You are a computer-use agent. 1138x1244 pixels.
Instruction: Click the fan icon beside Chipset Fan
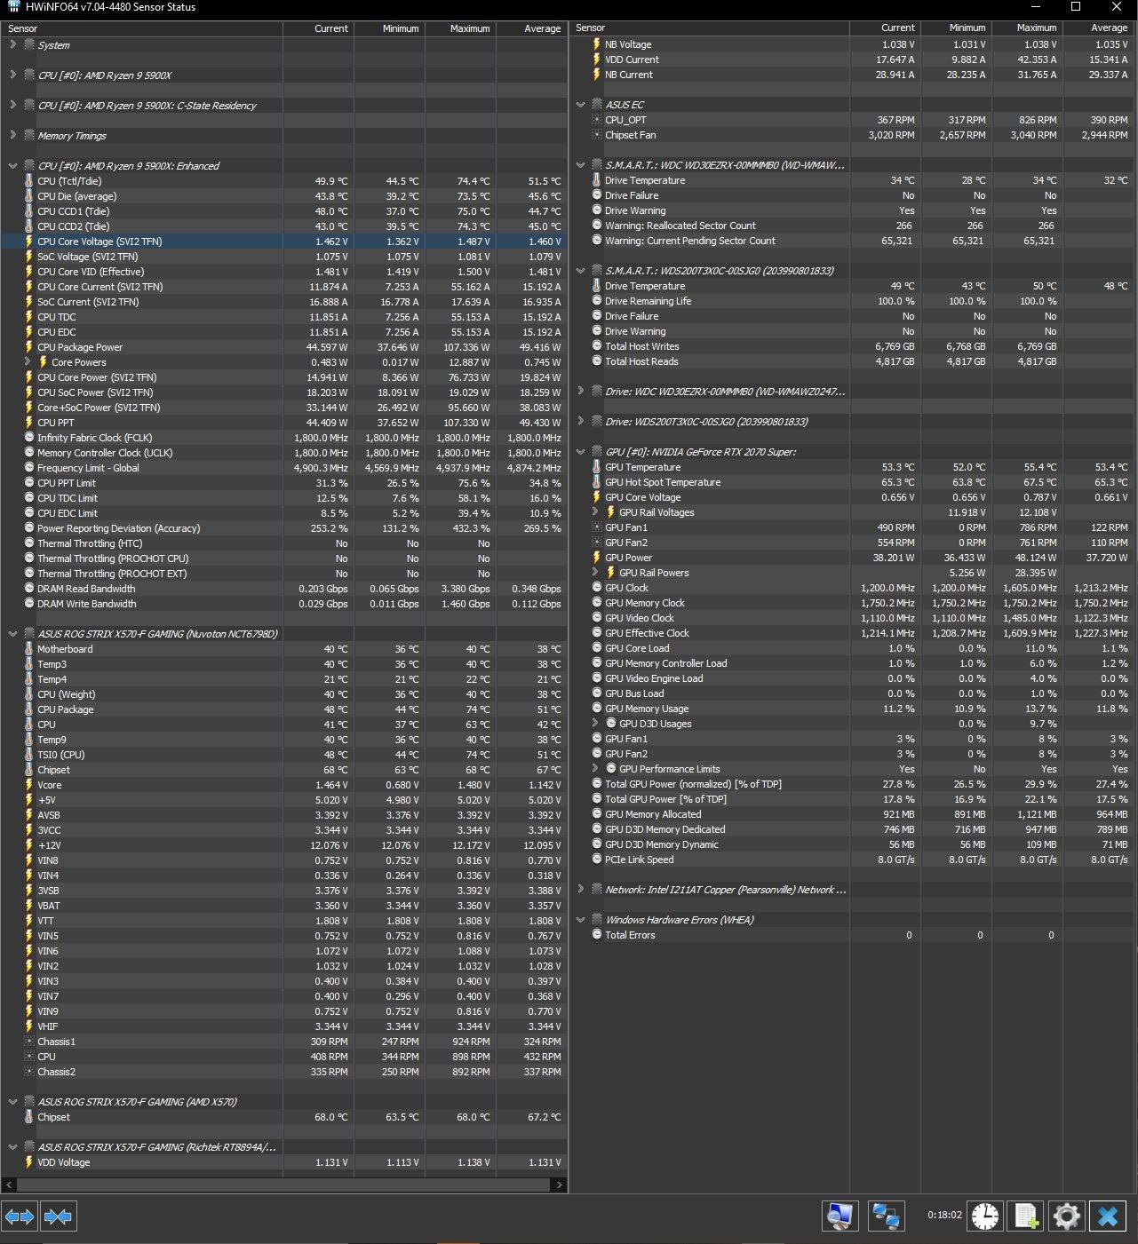597,135
